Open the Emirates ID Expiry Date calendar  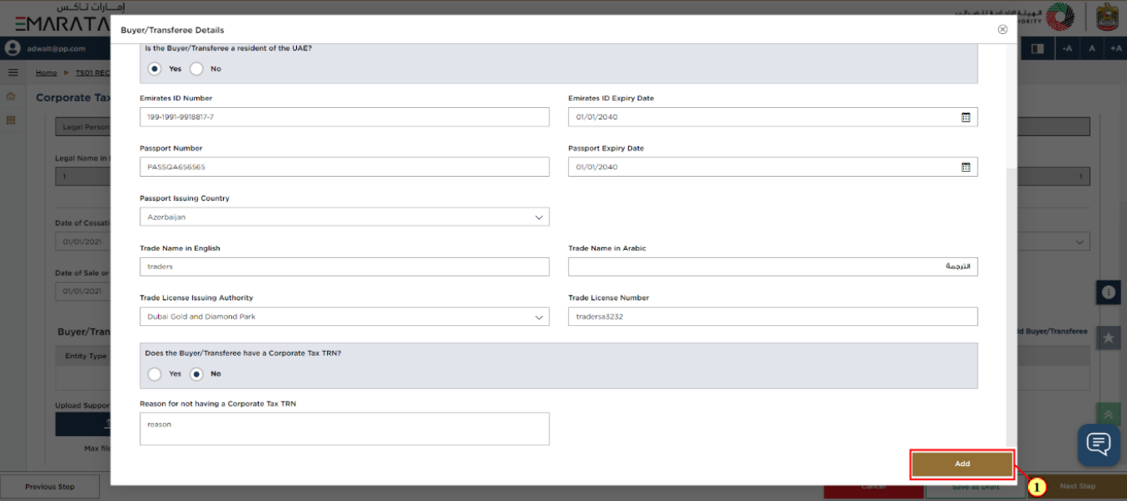click(x=966, y=118)
